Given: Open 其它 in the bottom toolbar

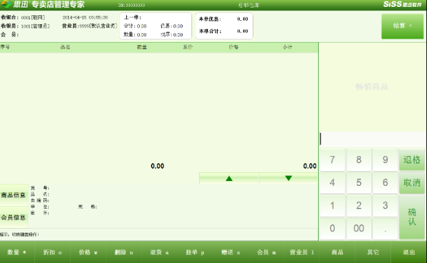Looking at the screenshot, I should [373, 253].
